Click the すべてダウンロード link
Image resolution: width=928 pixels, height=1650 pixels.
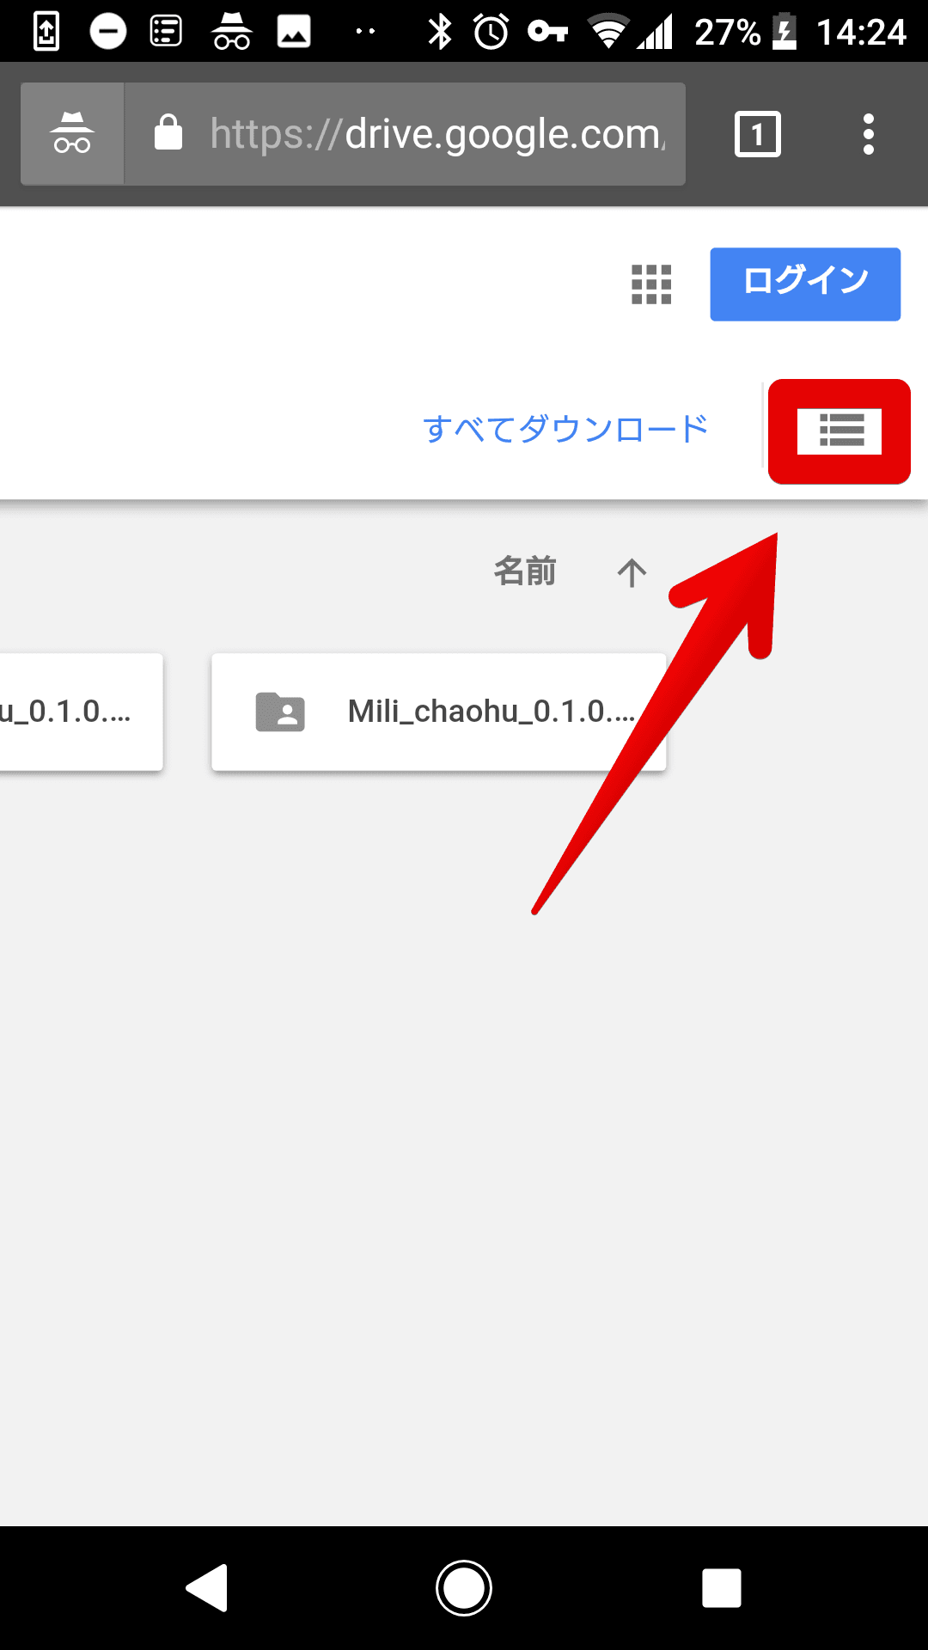point(565,429)
